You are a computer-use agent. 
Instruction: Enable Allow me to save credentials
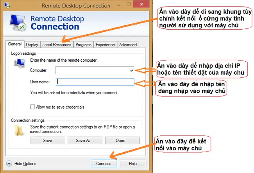32,107
